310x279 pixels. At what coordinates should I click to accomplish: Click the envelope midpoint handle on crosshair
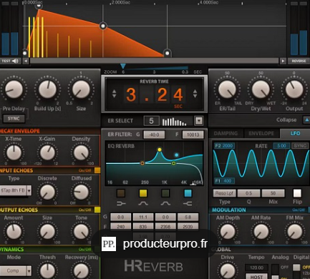(103, 26)
